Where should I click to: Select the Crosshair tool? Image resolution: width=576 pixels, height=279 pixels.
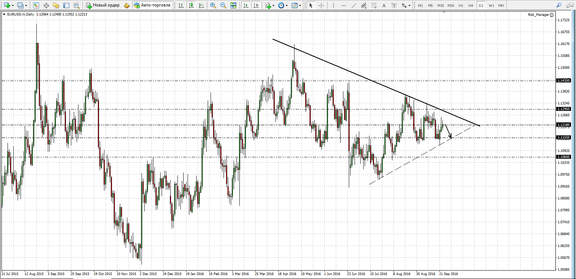(321, 5)
